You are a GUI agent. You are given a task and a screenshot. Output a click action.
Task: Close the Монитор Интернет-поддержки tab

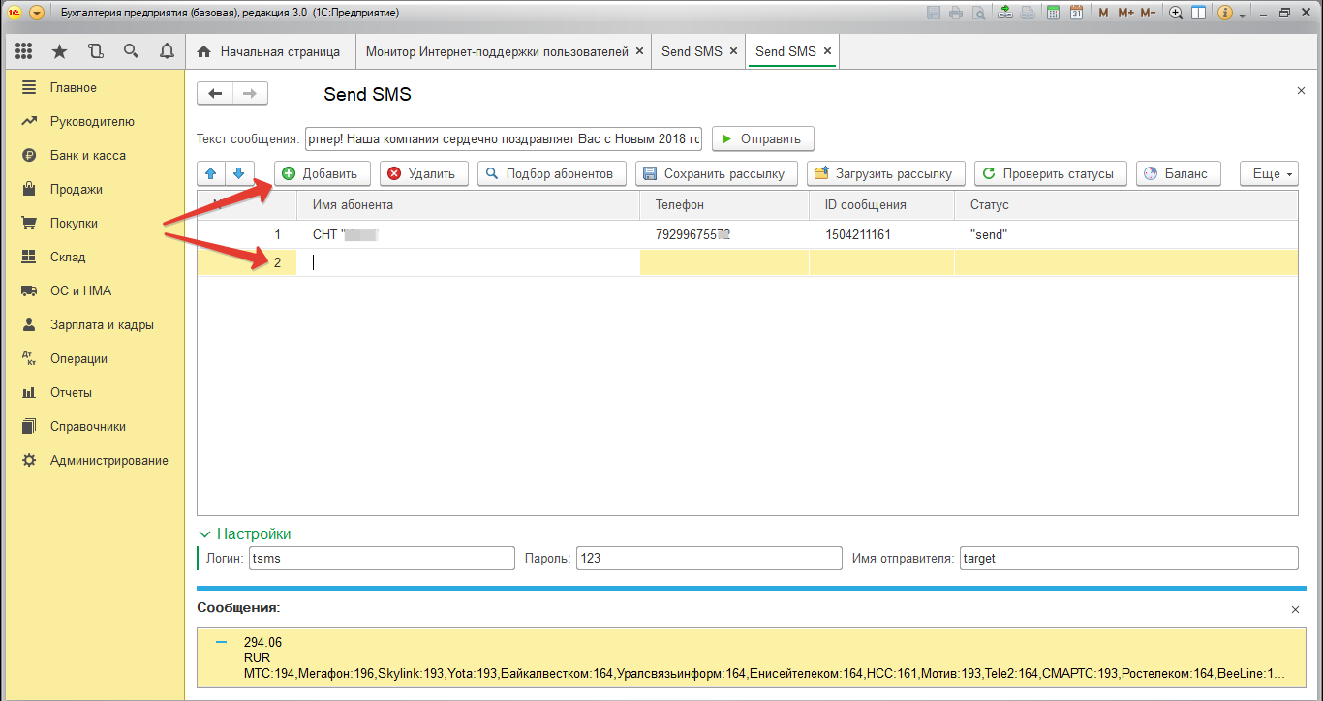click(639, 51)
